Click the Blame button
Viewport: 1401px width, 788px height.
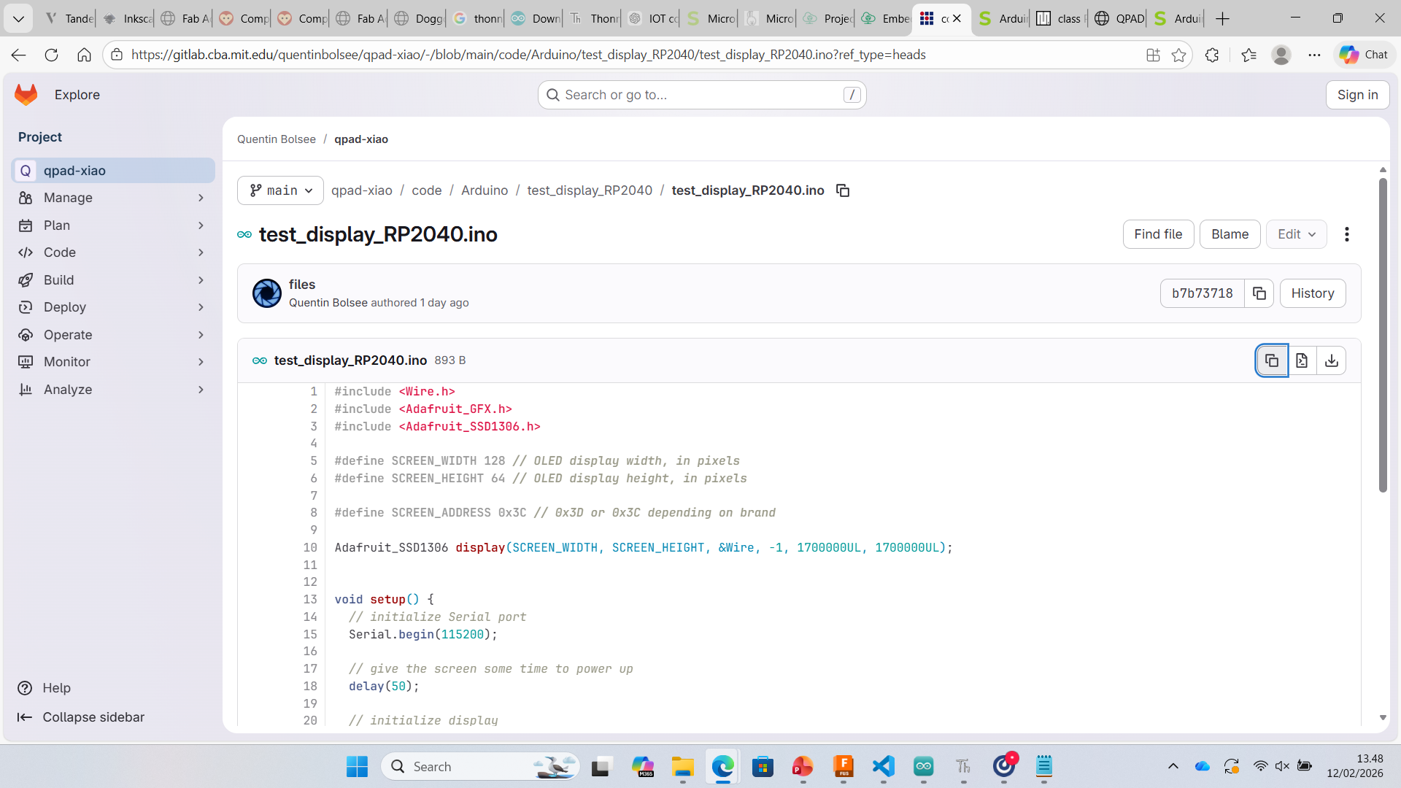1230,234
